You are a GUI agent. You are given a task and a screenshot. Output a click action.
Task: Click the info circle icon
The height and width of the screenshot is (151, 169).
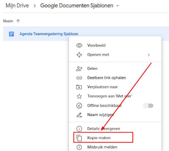[x=79, y=129]
